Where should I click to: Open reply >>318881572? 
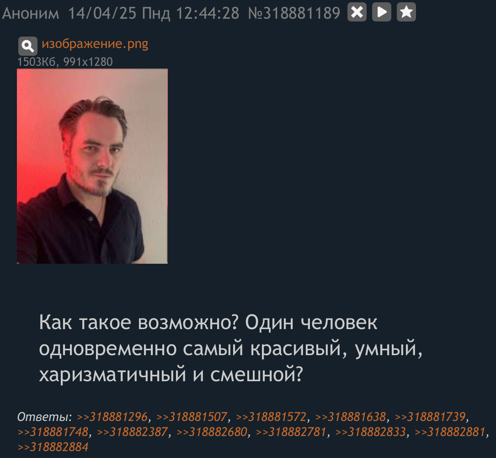(271, 417)
